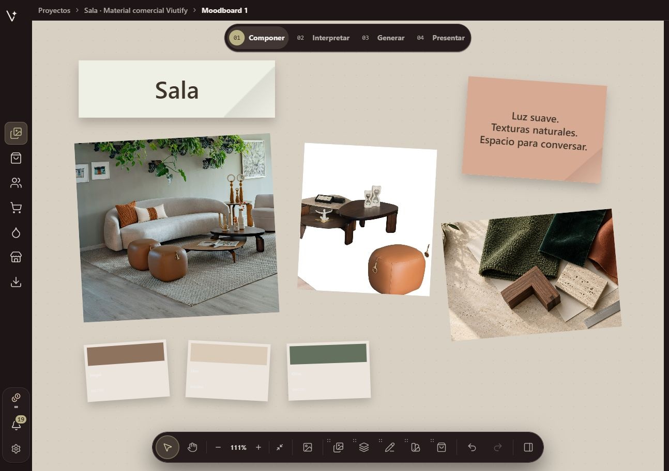Click the 111% zoom level value
Image resolution: width=669 pixels, height=471 pixels.
pos(238,447)
